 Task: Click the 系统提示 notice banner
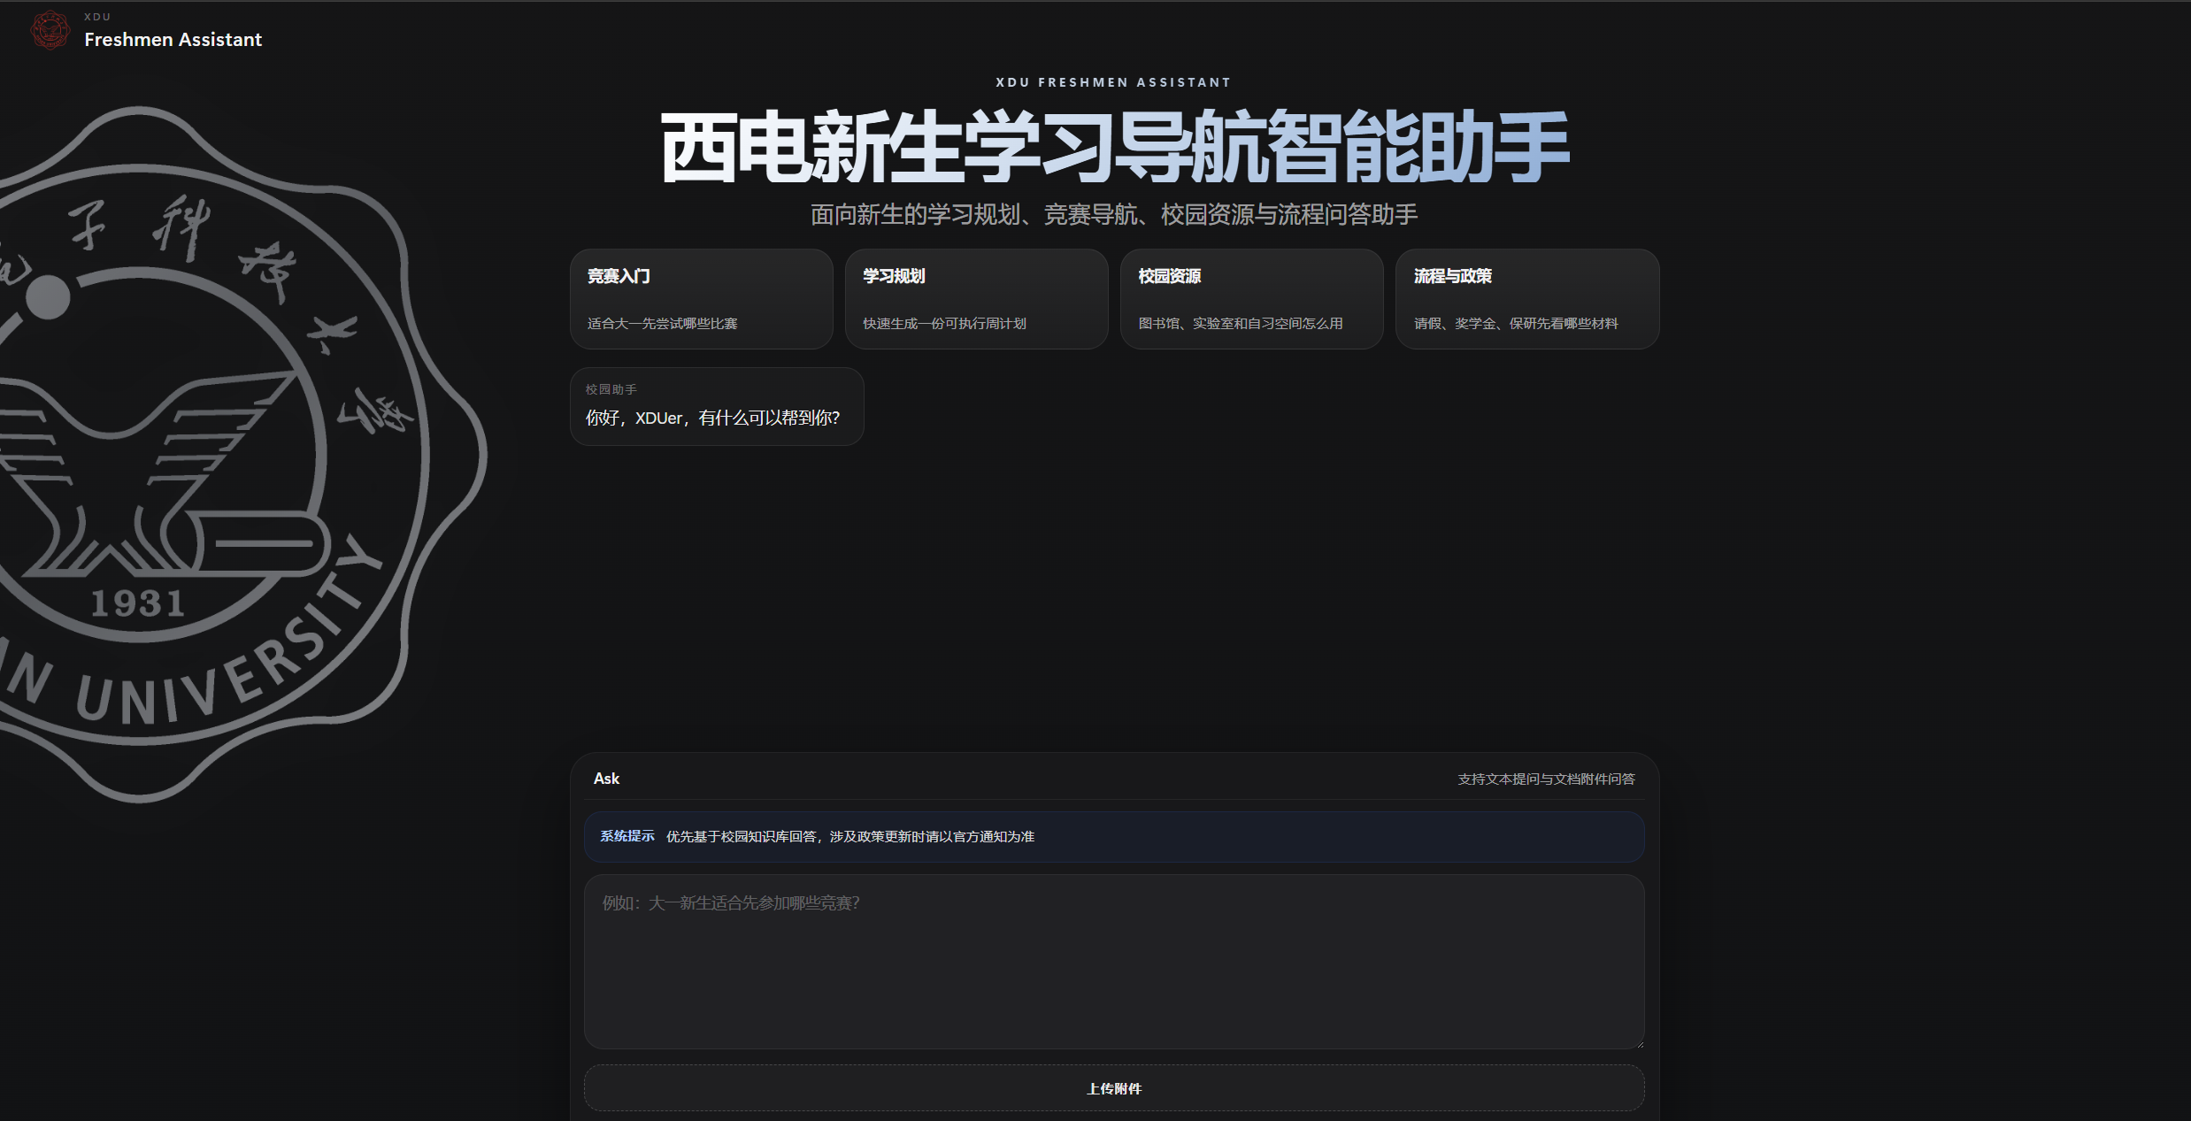point(1114,837)
